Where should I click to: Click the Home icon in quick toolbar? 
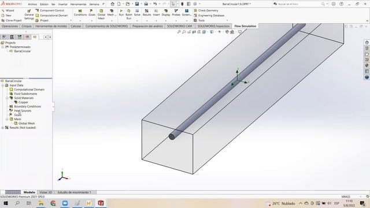(113, 4)
